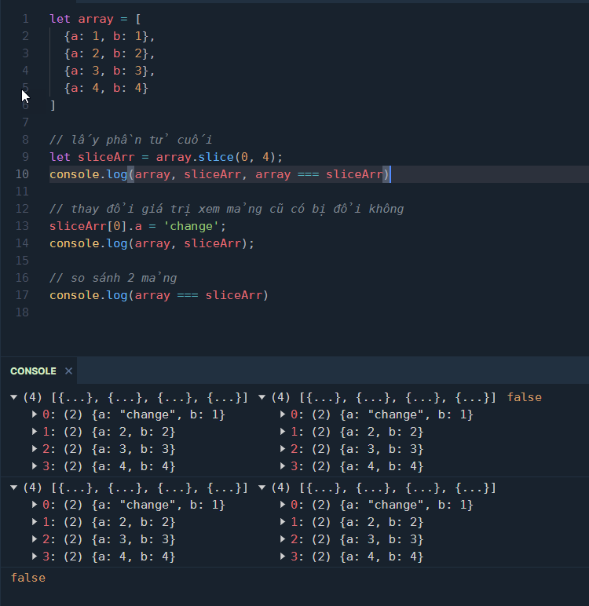Expand item 1 of the array beside inline false
Viewport: 589px width, 606px height.
283,432
